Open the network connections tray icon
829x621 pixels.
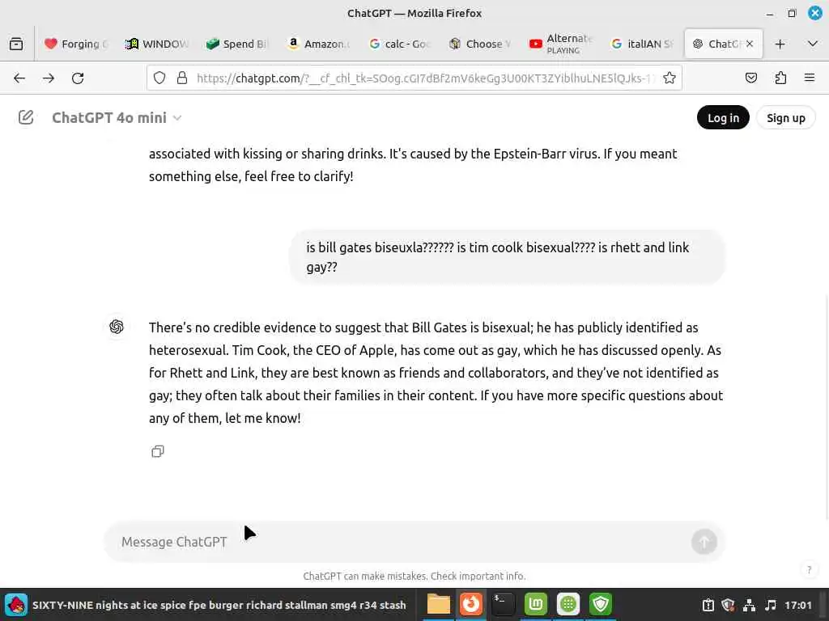[749, 605]
